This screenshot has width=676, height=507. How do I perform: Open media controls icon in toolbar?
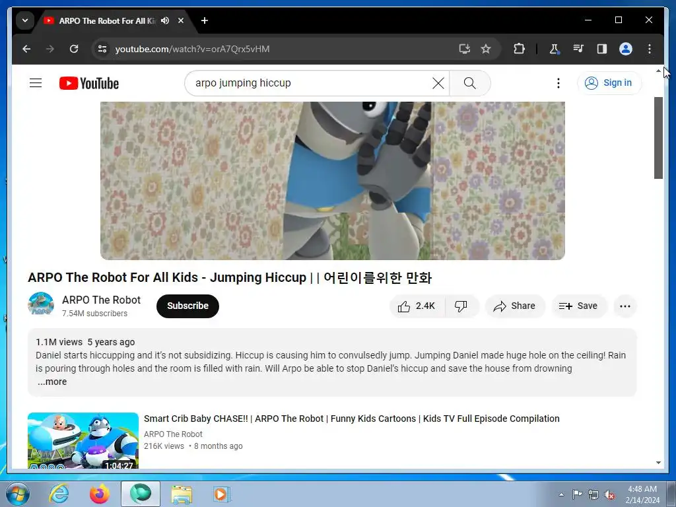[578, 49]
